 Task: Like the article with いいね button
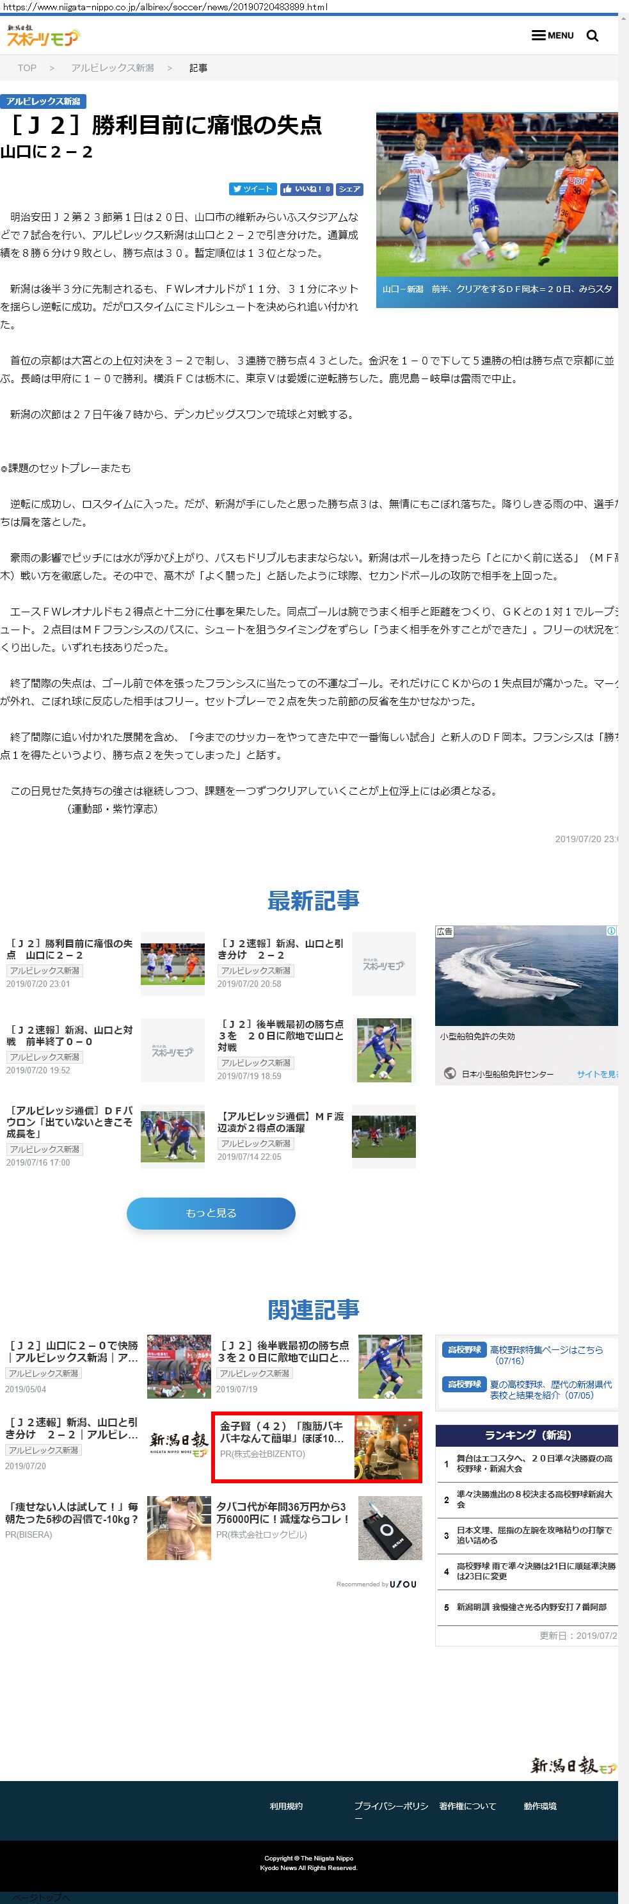click(x=306, y=188)
